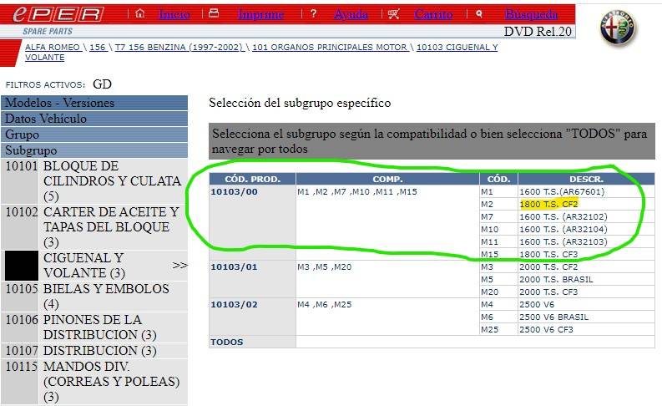
Task: Open the Ayuda link
Action: tap(351, 14)
